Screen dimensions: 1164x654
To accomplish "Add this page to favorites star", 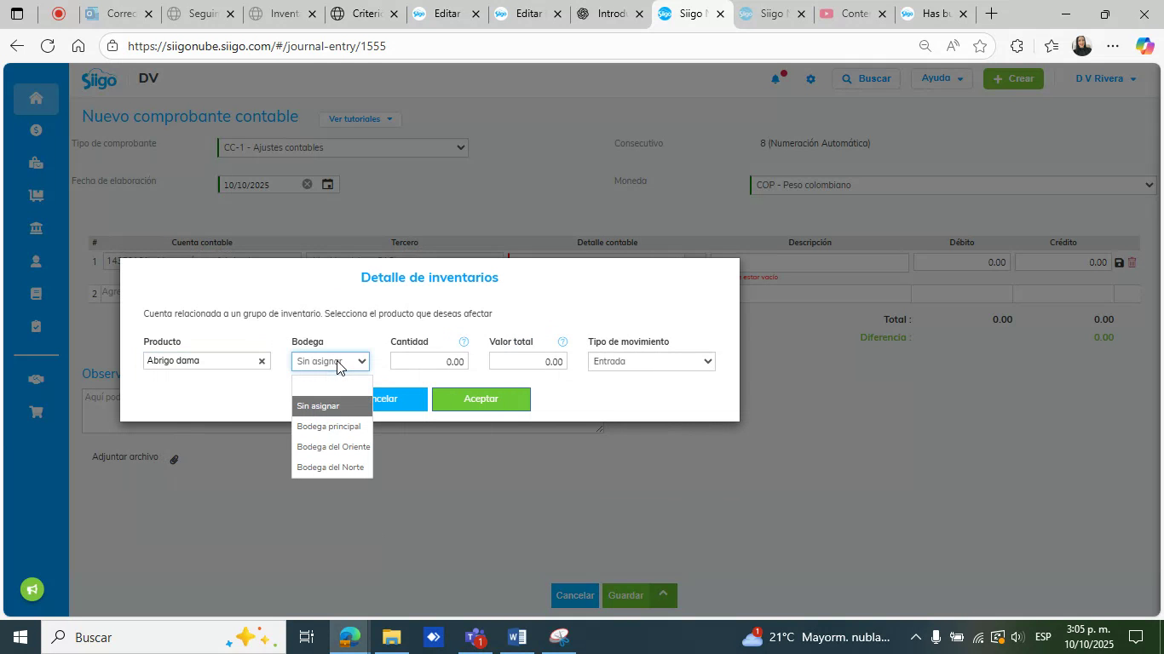I will coord(980,46).
